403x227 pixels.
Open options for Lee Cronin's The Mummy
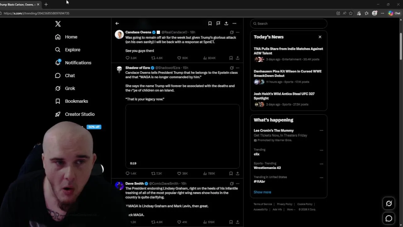tap(321, 131)
